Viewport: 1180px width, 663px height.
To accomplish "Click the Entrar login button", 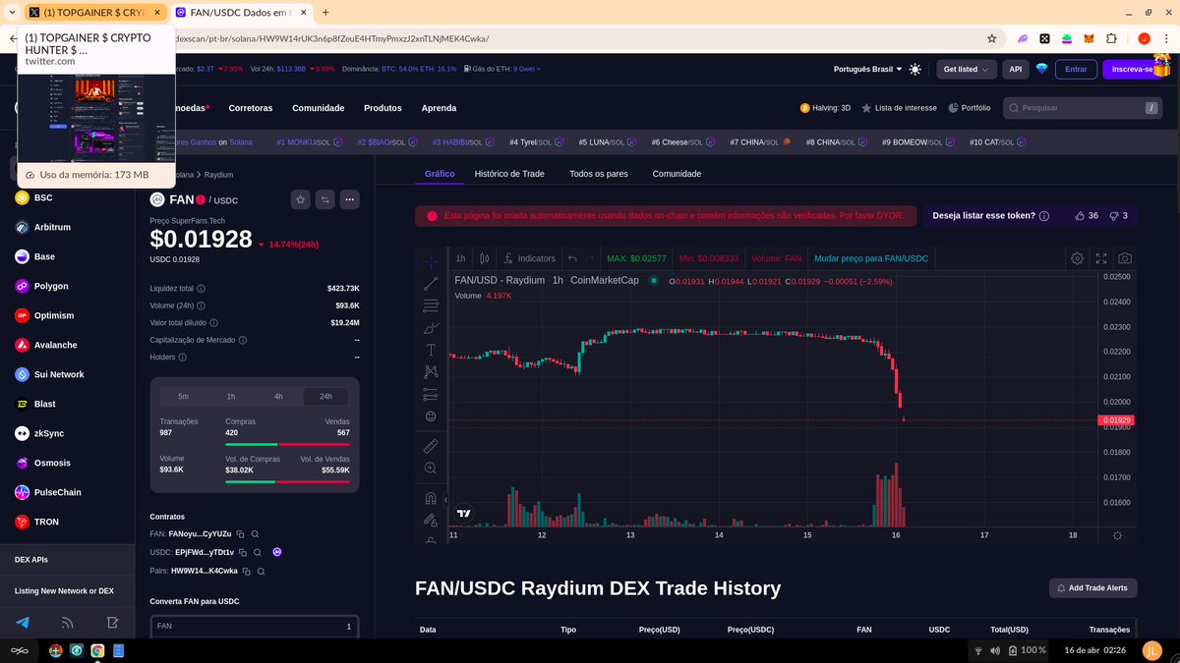I will [x=1076, y=70].
